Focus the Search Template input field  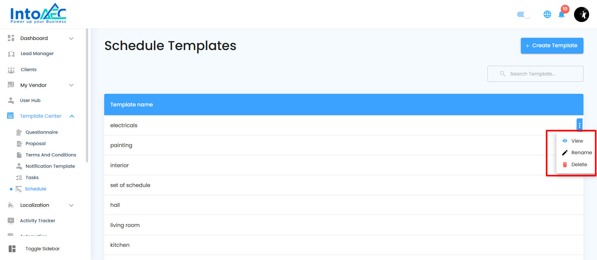point(535,74)
